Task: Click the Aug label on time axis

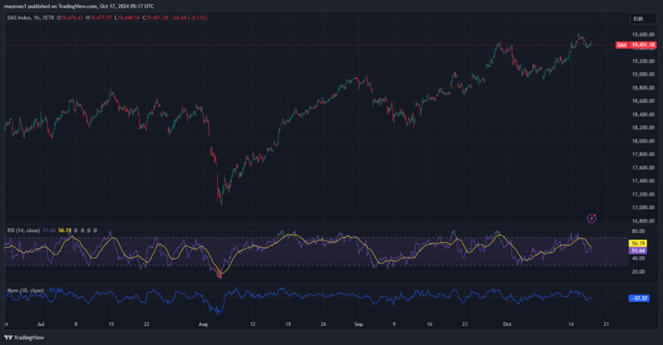Action: pos(203,324)
